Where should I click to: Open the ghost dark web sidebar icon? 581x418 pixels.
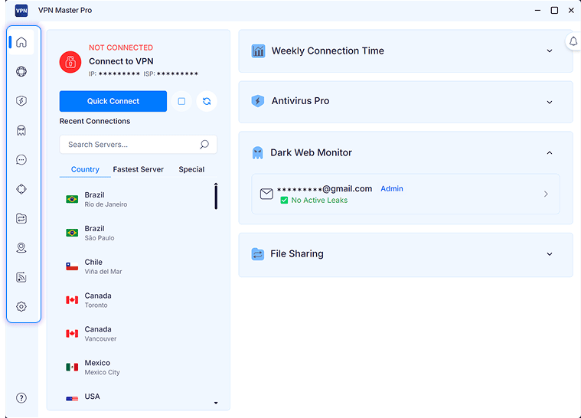pos(21,130)
